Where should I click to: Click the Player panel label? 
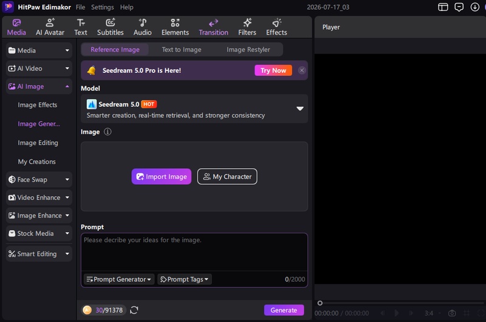coord(331,27)
